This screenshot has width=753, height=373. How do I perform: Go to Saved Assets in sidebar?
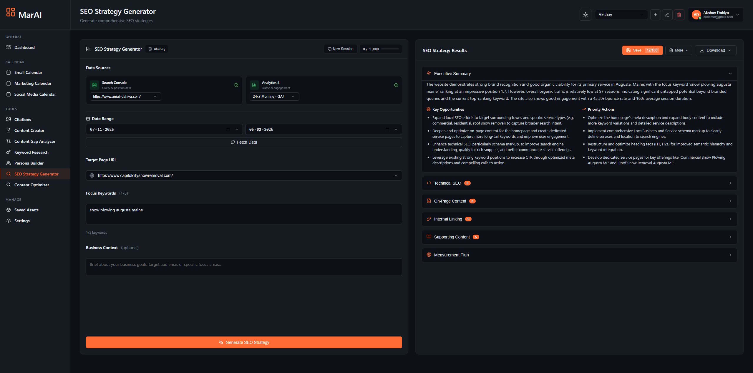[26, 210]
